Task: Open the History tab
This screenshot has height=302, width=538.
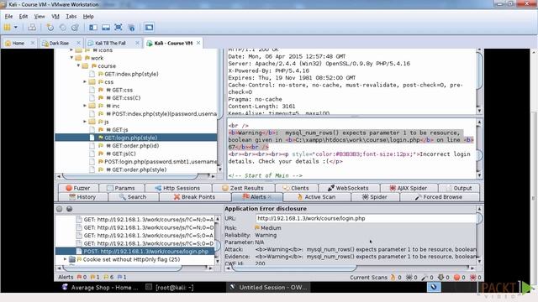Action: tap(82, 197)
